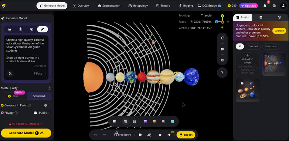Expand the v3.0 Fast & Detailed version selector

pyautogui.click(x=26, y=124)
